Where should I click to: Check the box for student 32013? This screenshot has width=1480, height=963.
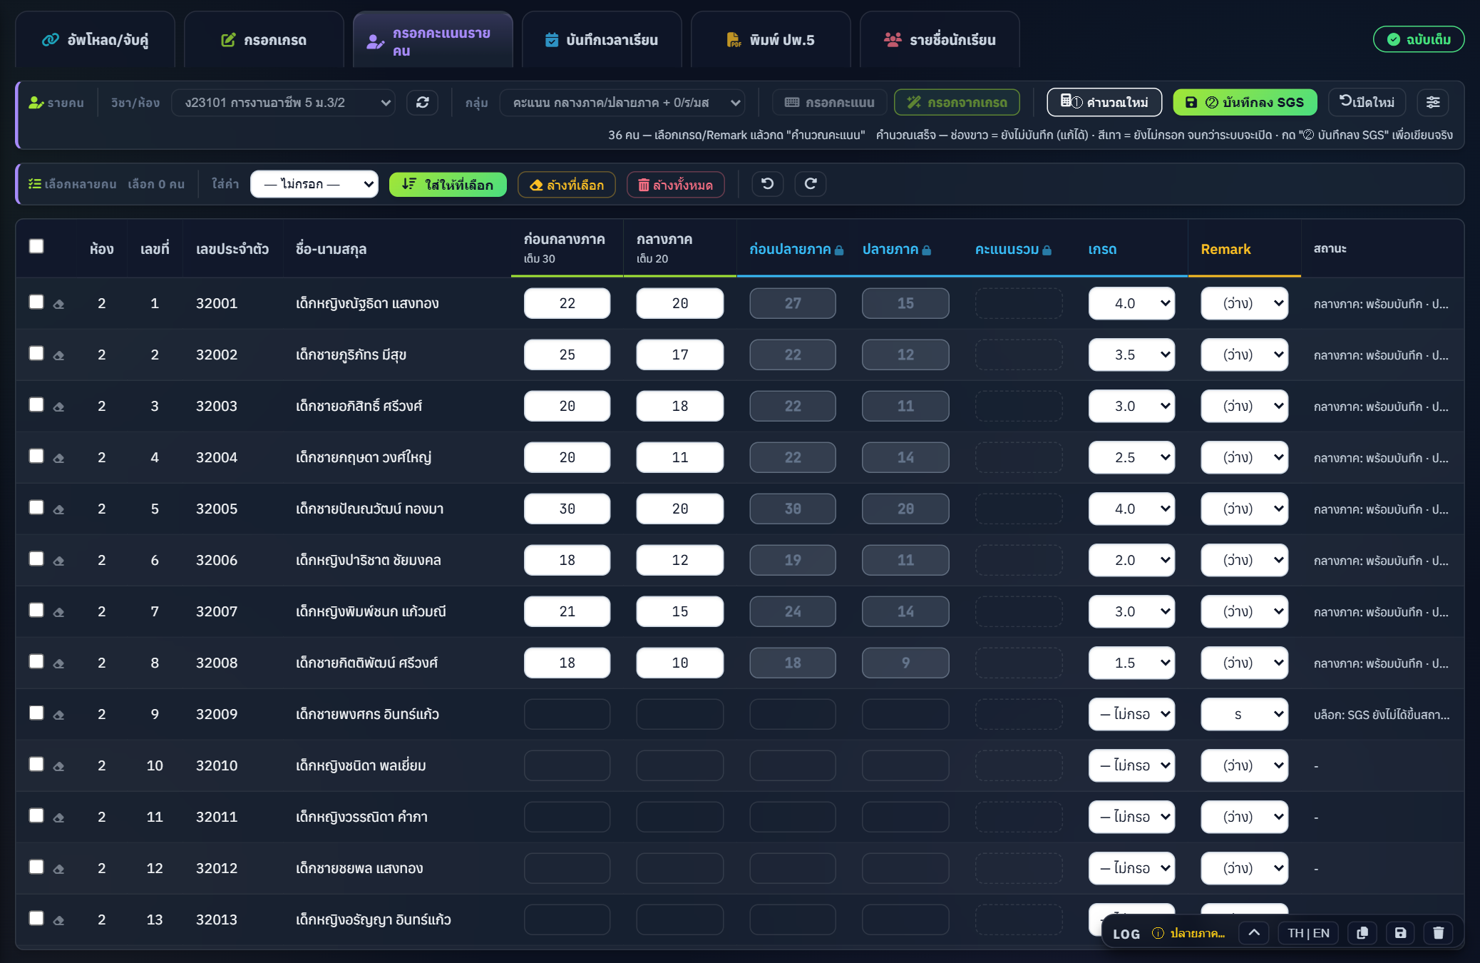pos(36,918)
